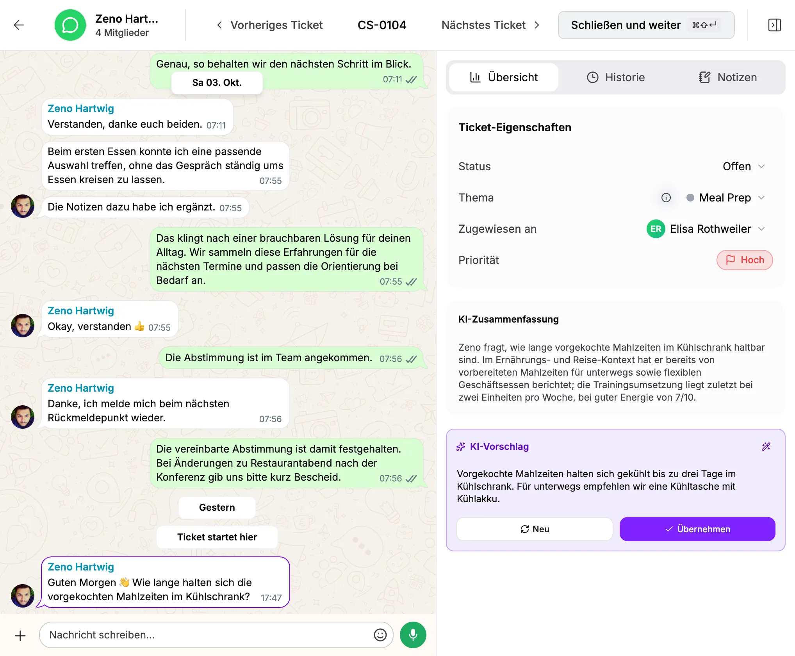
Task: Open the Notizen tab
Action: click(x=728, y=77)
